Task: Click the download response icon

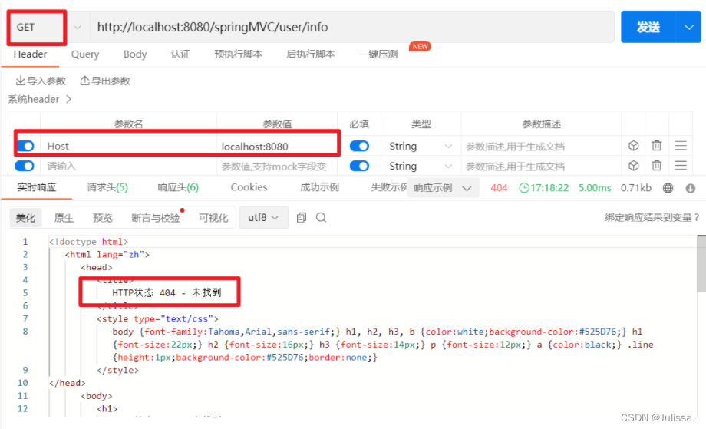Action: tap(690, 188)
